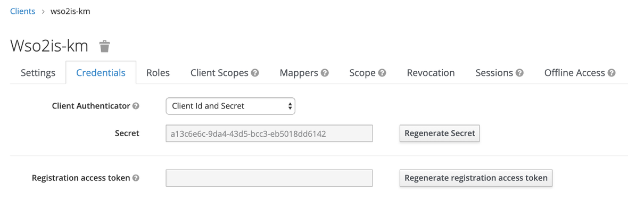Image resolution: width=628 pixels, height=200 pixels.
Task: Click the Registration access token field
Action: tap(269, 178)
